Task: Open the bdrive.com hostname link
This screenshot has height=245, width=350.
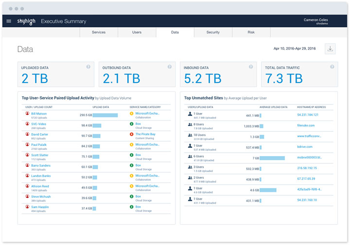Action: pyautogui.click(x=305, y=147)
